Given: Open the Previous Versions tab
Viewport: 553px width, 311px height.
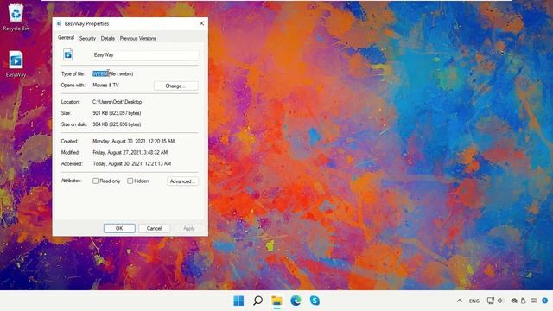Looking at the screenshot, I should point(138,38).
